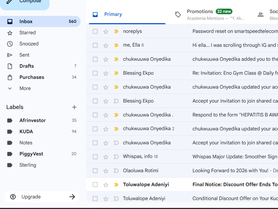Click the 32 new Promotions badge
278x209 pixels.
pos(224,11)
